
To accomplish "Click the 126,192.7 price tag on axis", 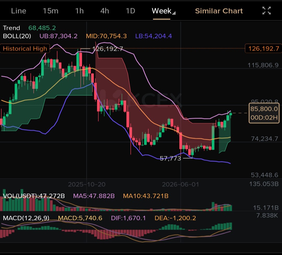I will point(263,49).
